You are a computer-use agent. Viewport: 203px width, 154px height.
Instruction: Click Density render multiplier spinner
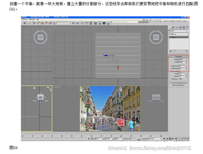click(x=186, y=76)
